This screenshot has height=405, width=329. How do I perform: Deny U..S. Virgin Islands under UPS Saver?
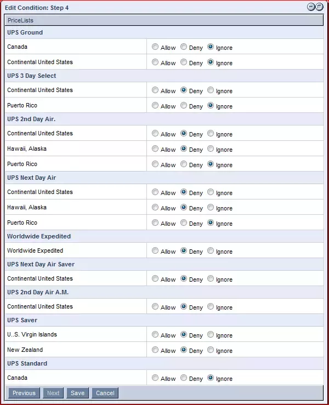(x=184, y=334)
